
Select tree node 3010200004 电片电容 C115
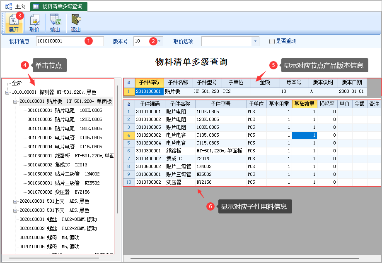point(65,147)
